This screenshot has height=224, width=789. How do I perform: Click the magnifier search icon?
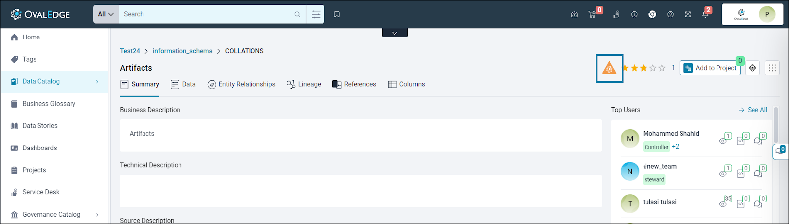click(297, 14)
